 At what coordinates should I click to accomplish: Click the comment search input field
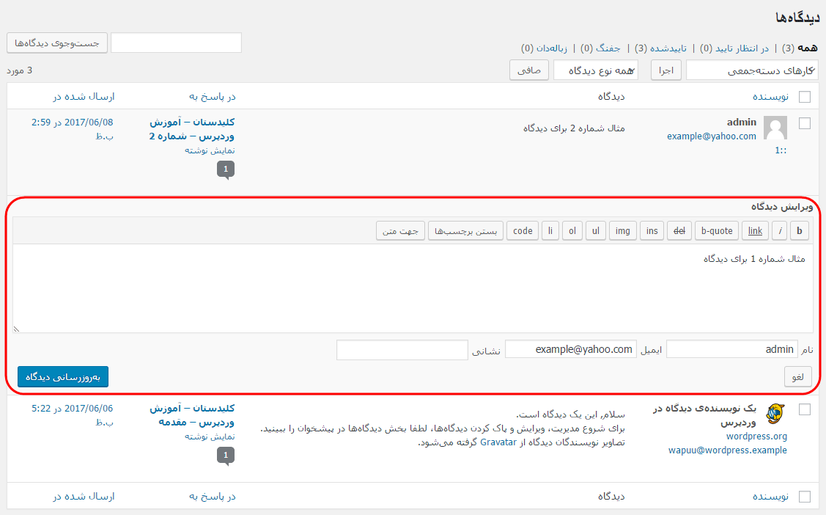click(x=176, y=43)
